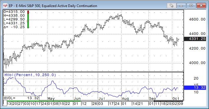
Task: Click the green segment of the time scroll bar
Action: 44,101
